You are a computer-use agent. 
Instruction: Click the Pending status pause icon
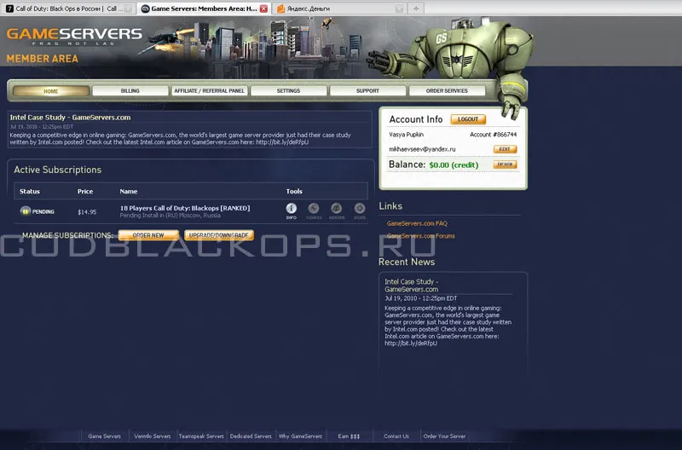pos(26,211)
